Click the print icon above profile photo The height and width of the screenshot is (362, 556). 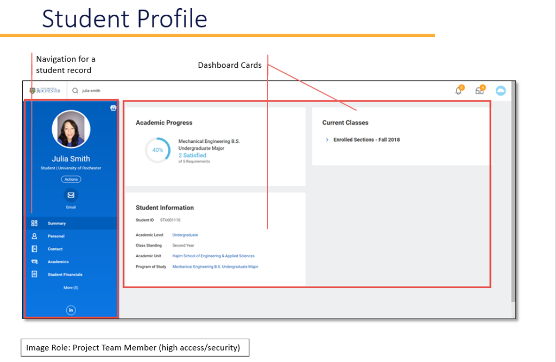point(113,108)
